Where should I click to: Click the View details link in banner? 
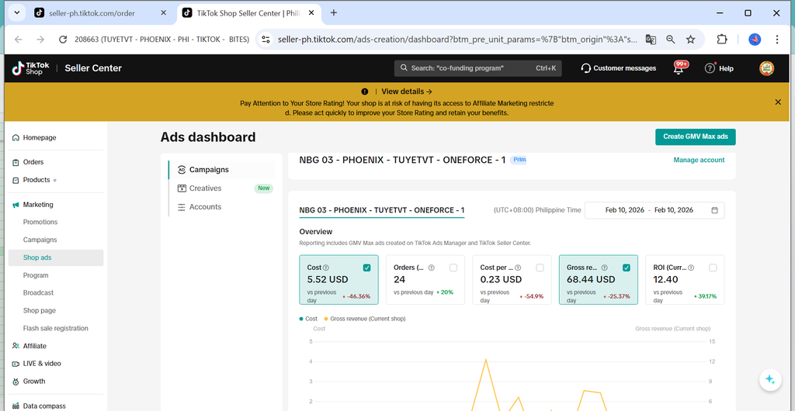[x=407, y=92]
